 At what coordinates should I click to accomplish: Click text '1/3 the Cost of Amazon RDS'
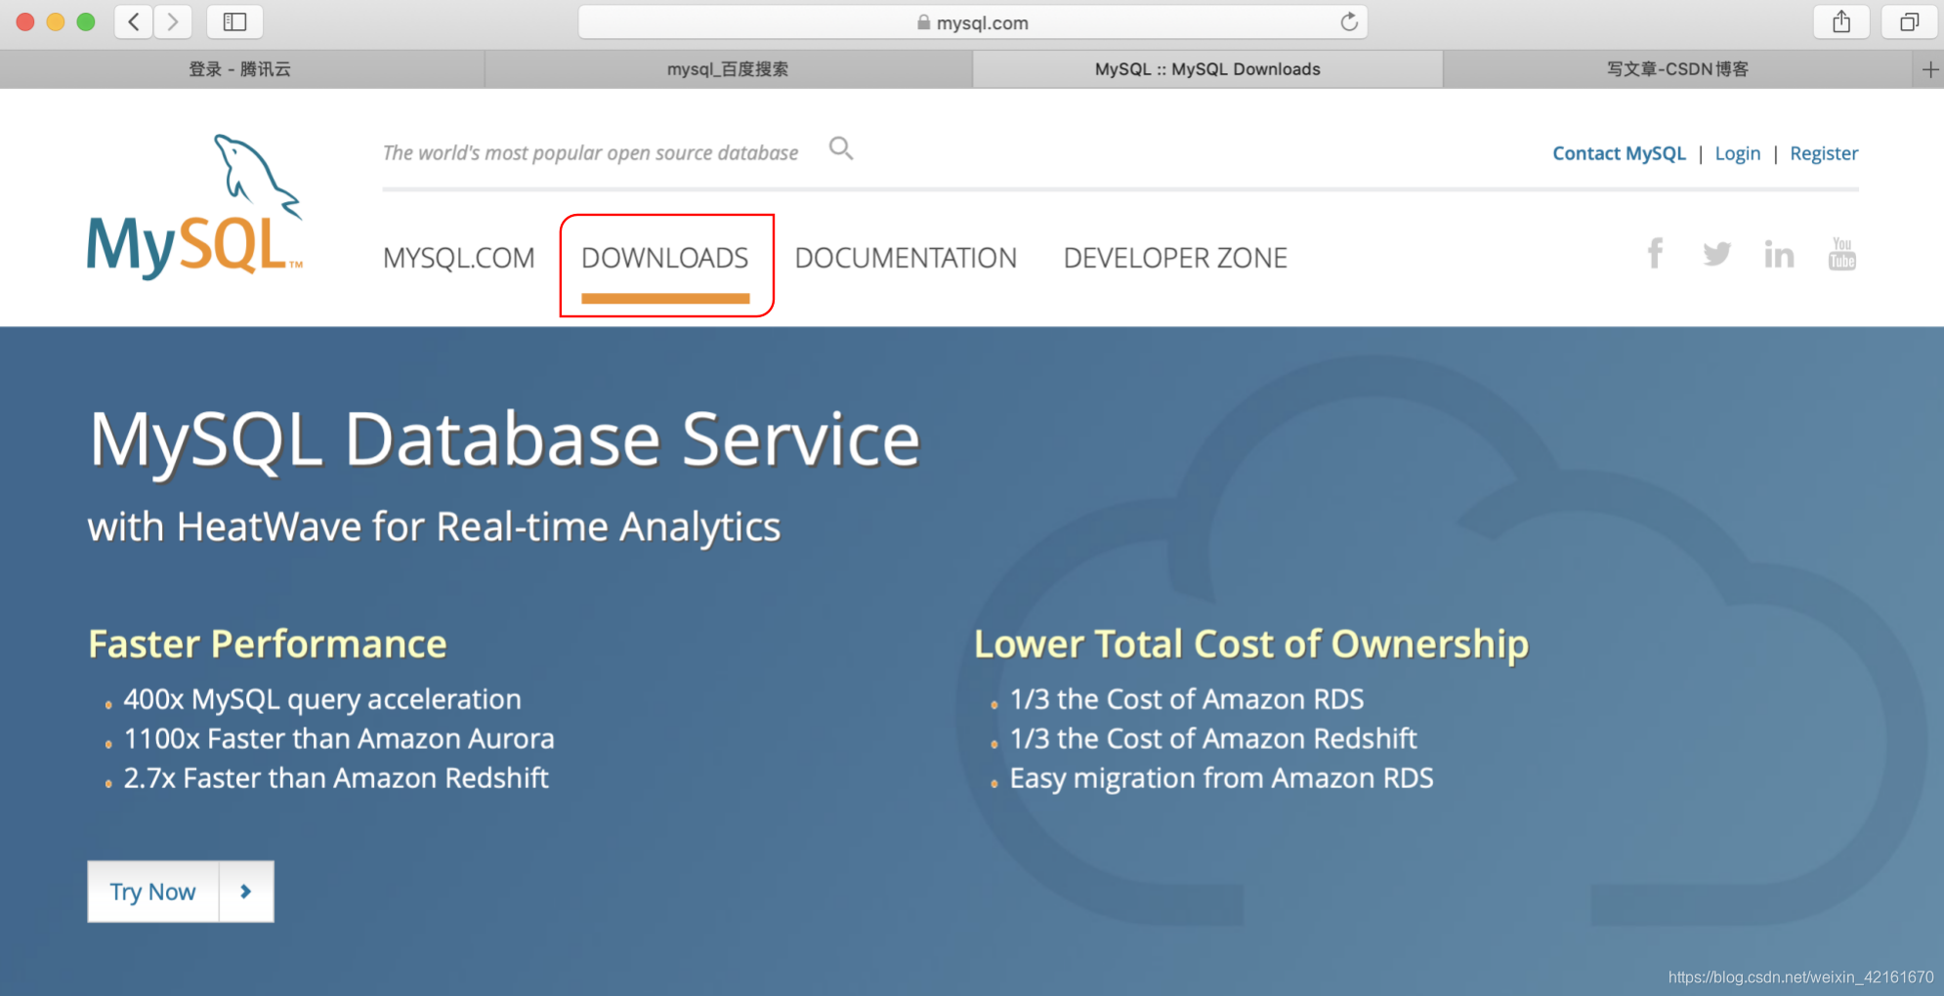1187,699
